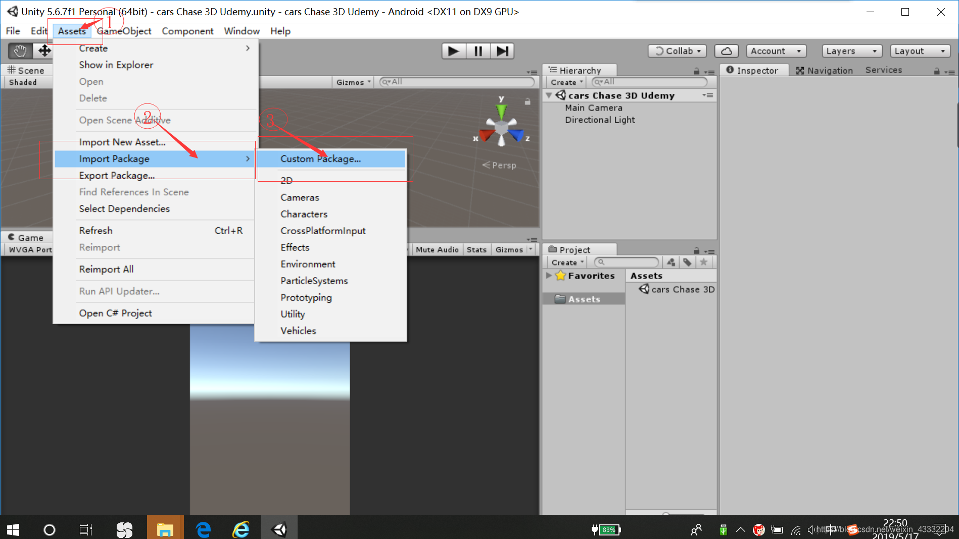
Task: Open the Component menu
Action: [x=187, y=31]
